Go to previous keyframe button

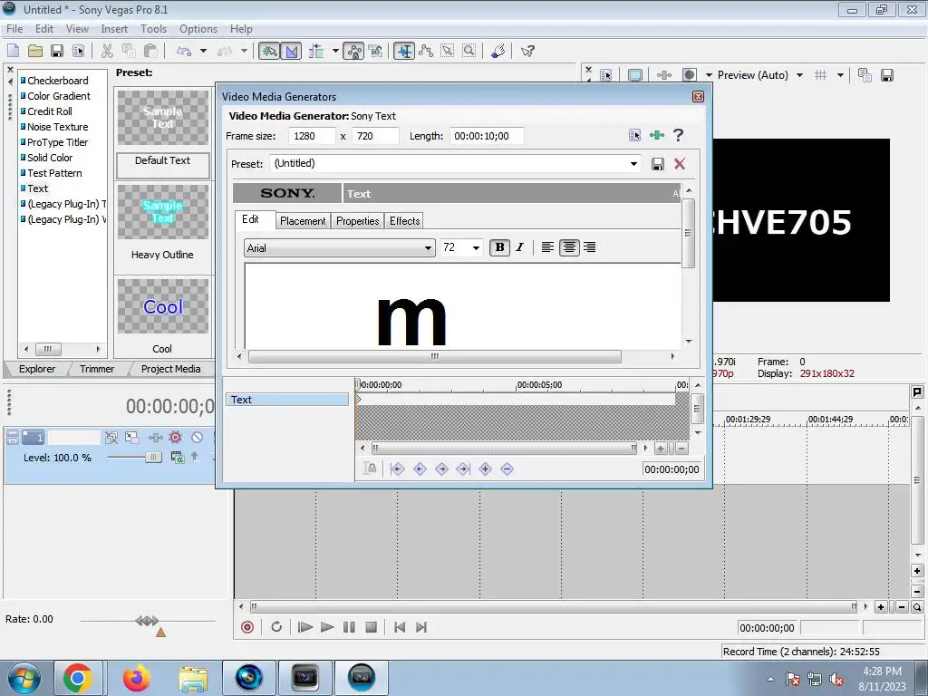(420, 469)
